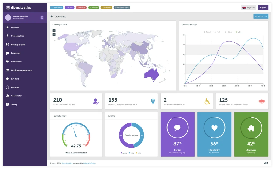Open Key facts menu item
Viewport: 274px width, 169px height.
tap(15, 79)
